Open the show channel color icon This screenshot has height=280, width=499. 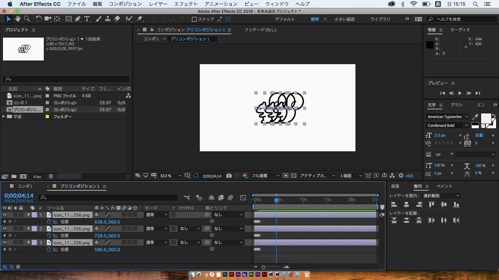[245, 176]
